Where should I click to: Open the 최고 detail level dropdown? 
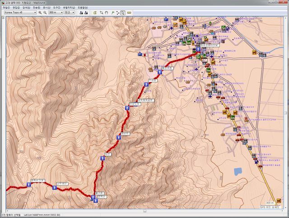coord(70,12)
